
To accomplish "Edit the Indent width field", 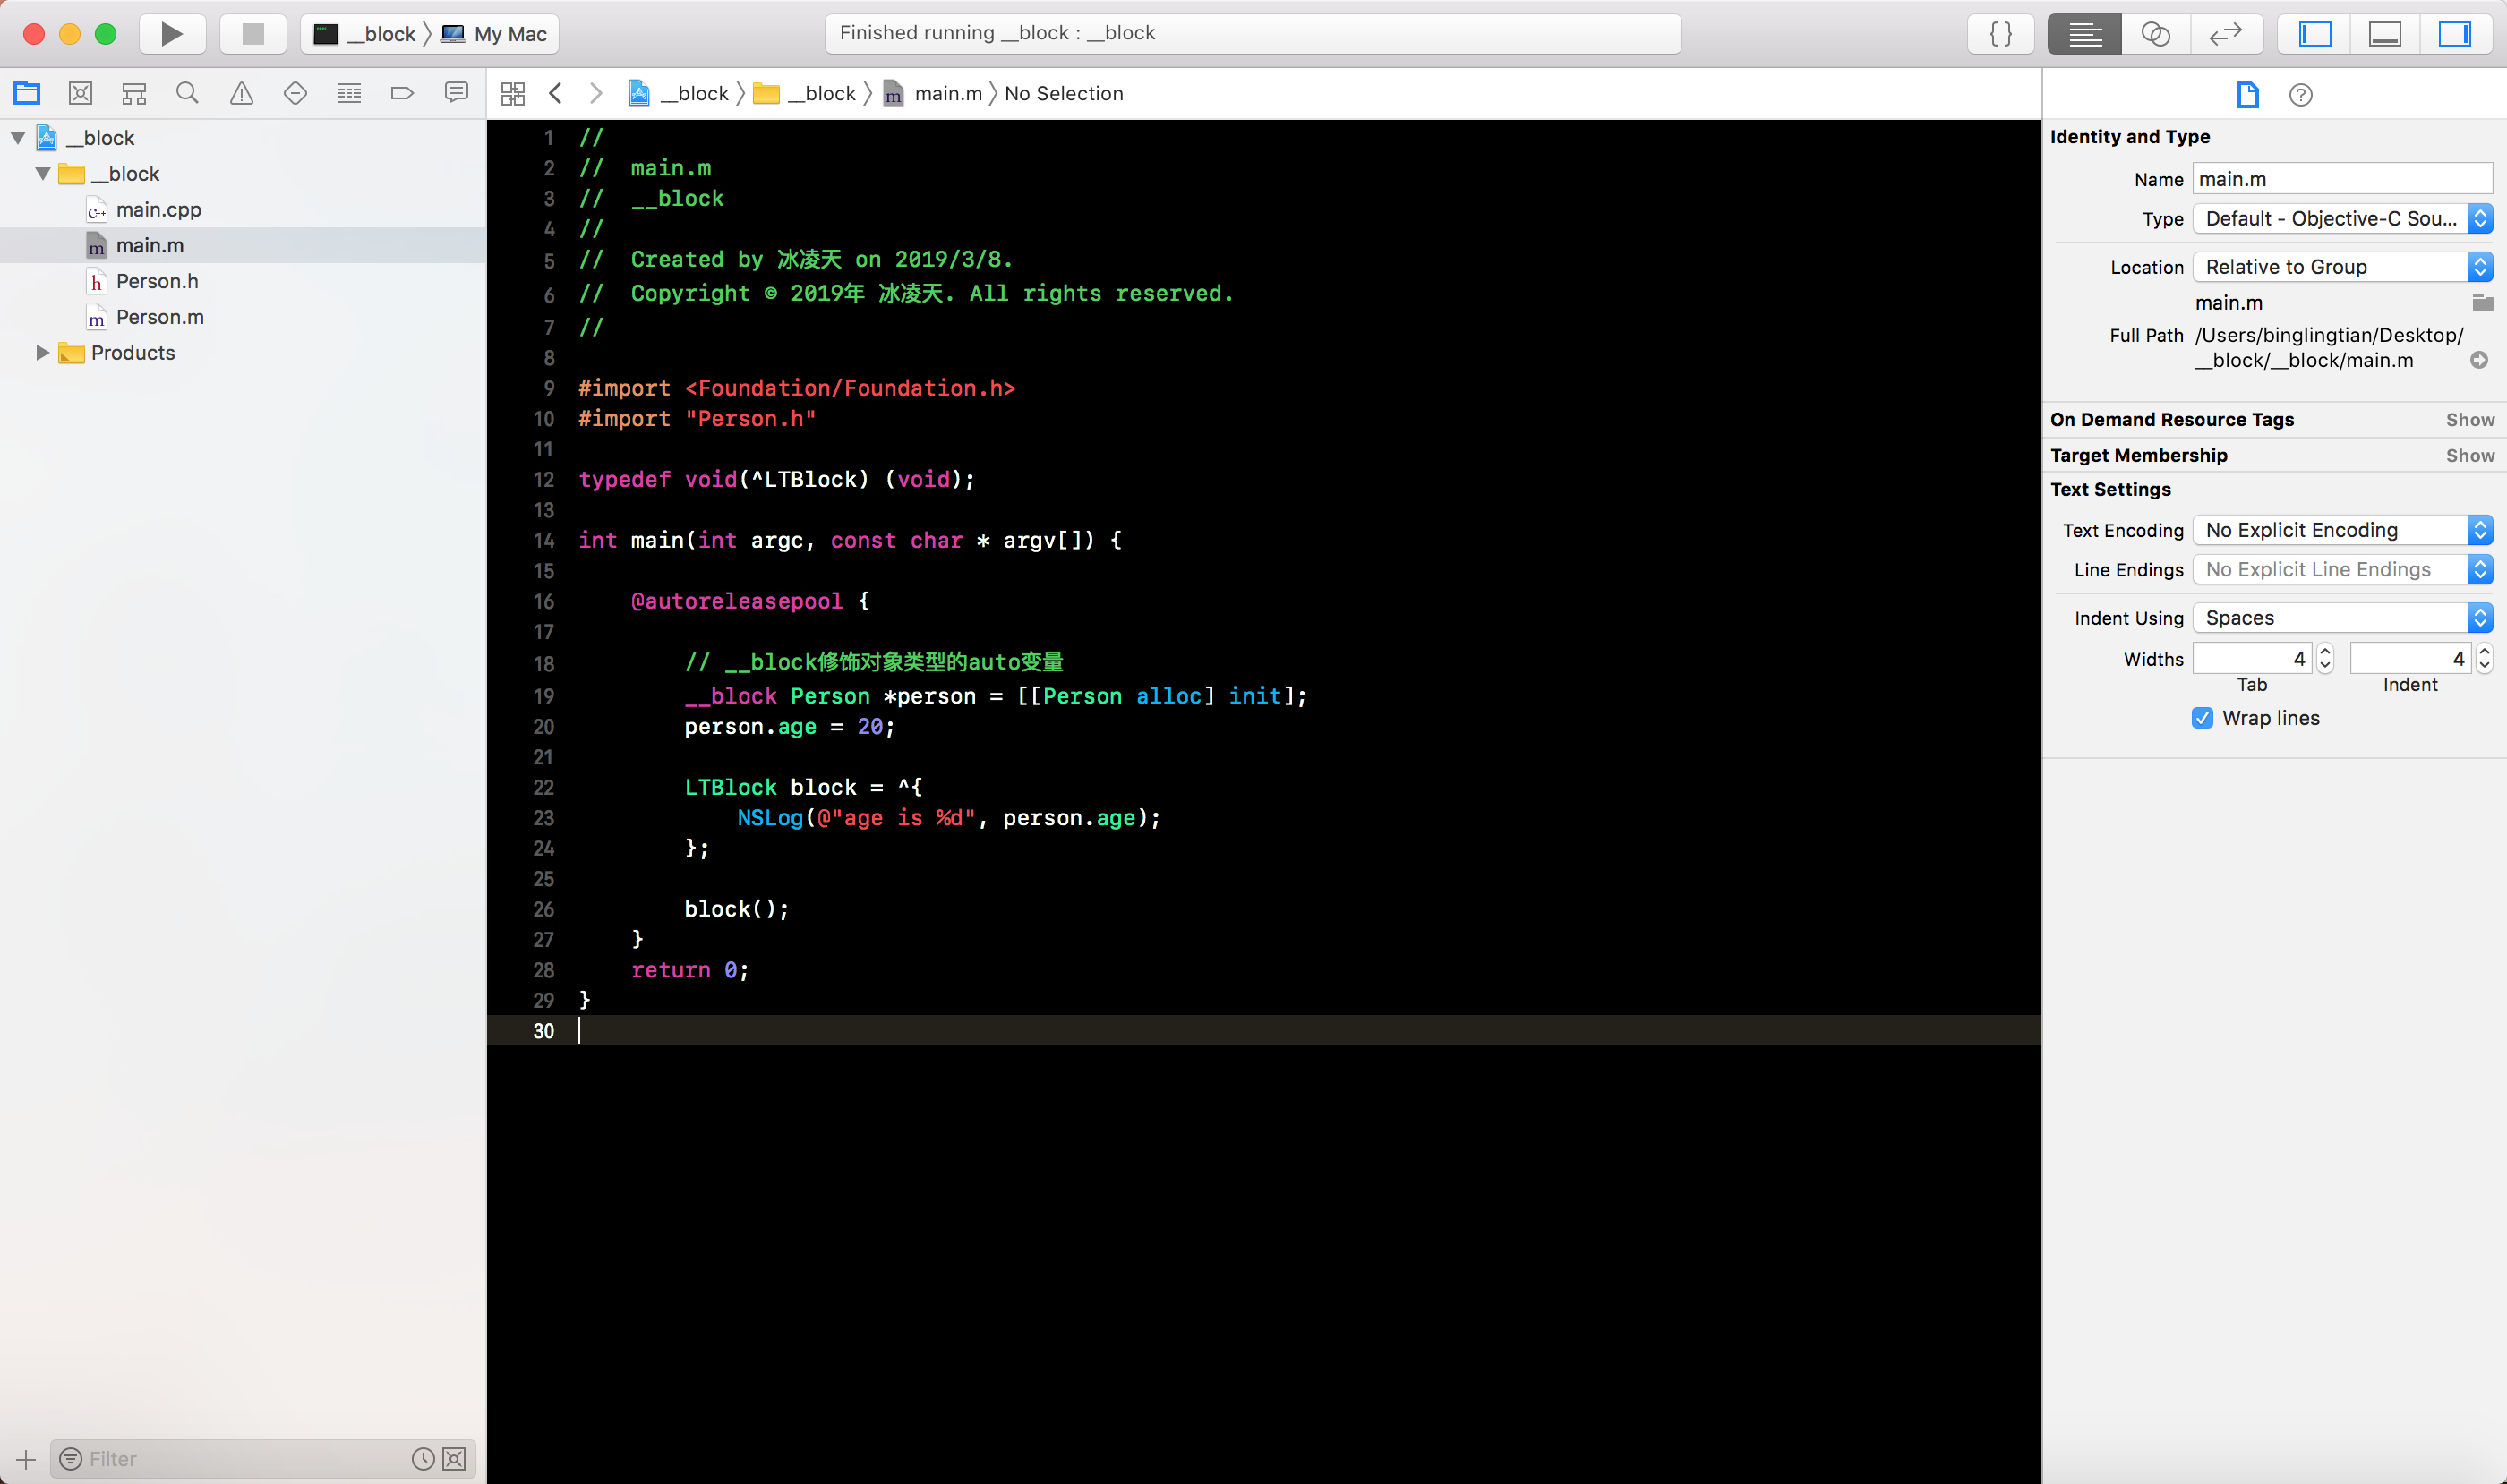I will (x=2410, y=659).
